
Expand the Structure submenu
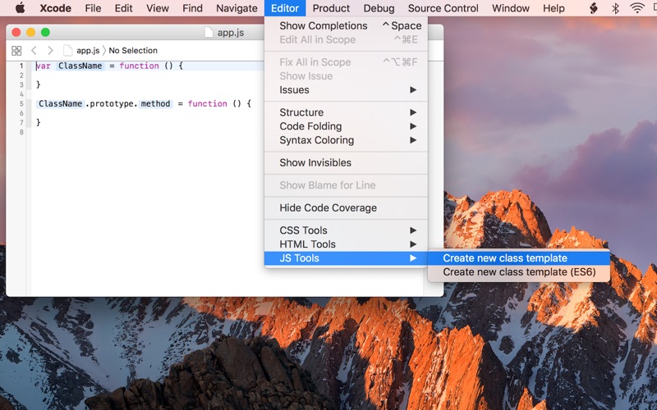346,112
